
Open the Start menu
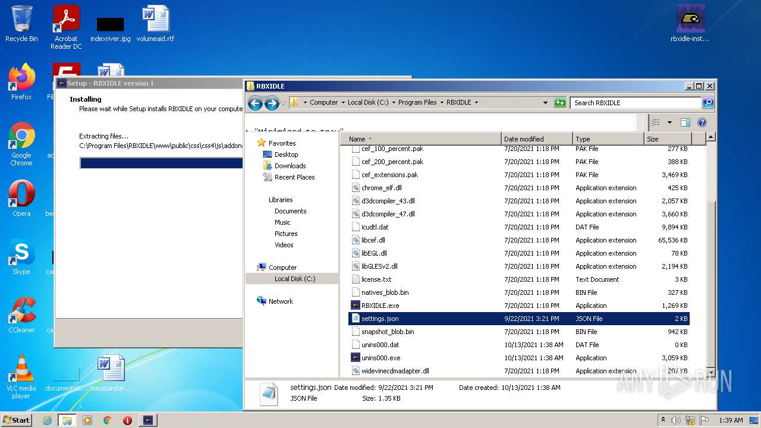tap(17, 420)
